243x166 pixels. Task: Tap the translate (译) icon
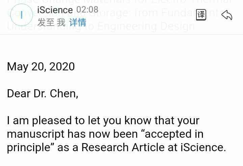coord(201,15)
